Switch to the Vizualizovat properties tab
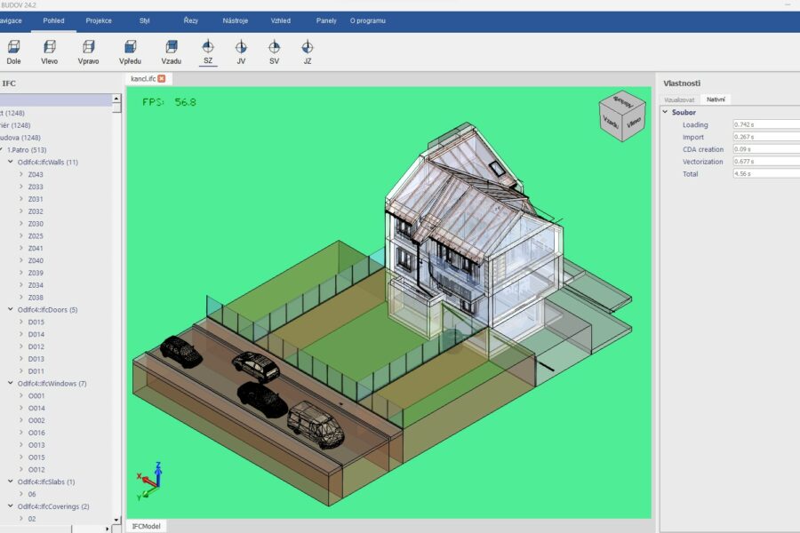The height and width of the screenshot is (533, 800). tap(679, 99)
